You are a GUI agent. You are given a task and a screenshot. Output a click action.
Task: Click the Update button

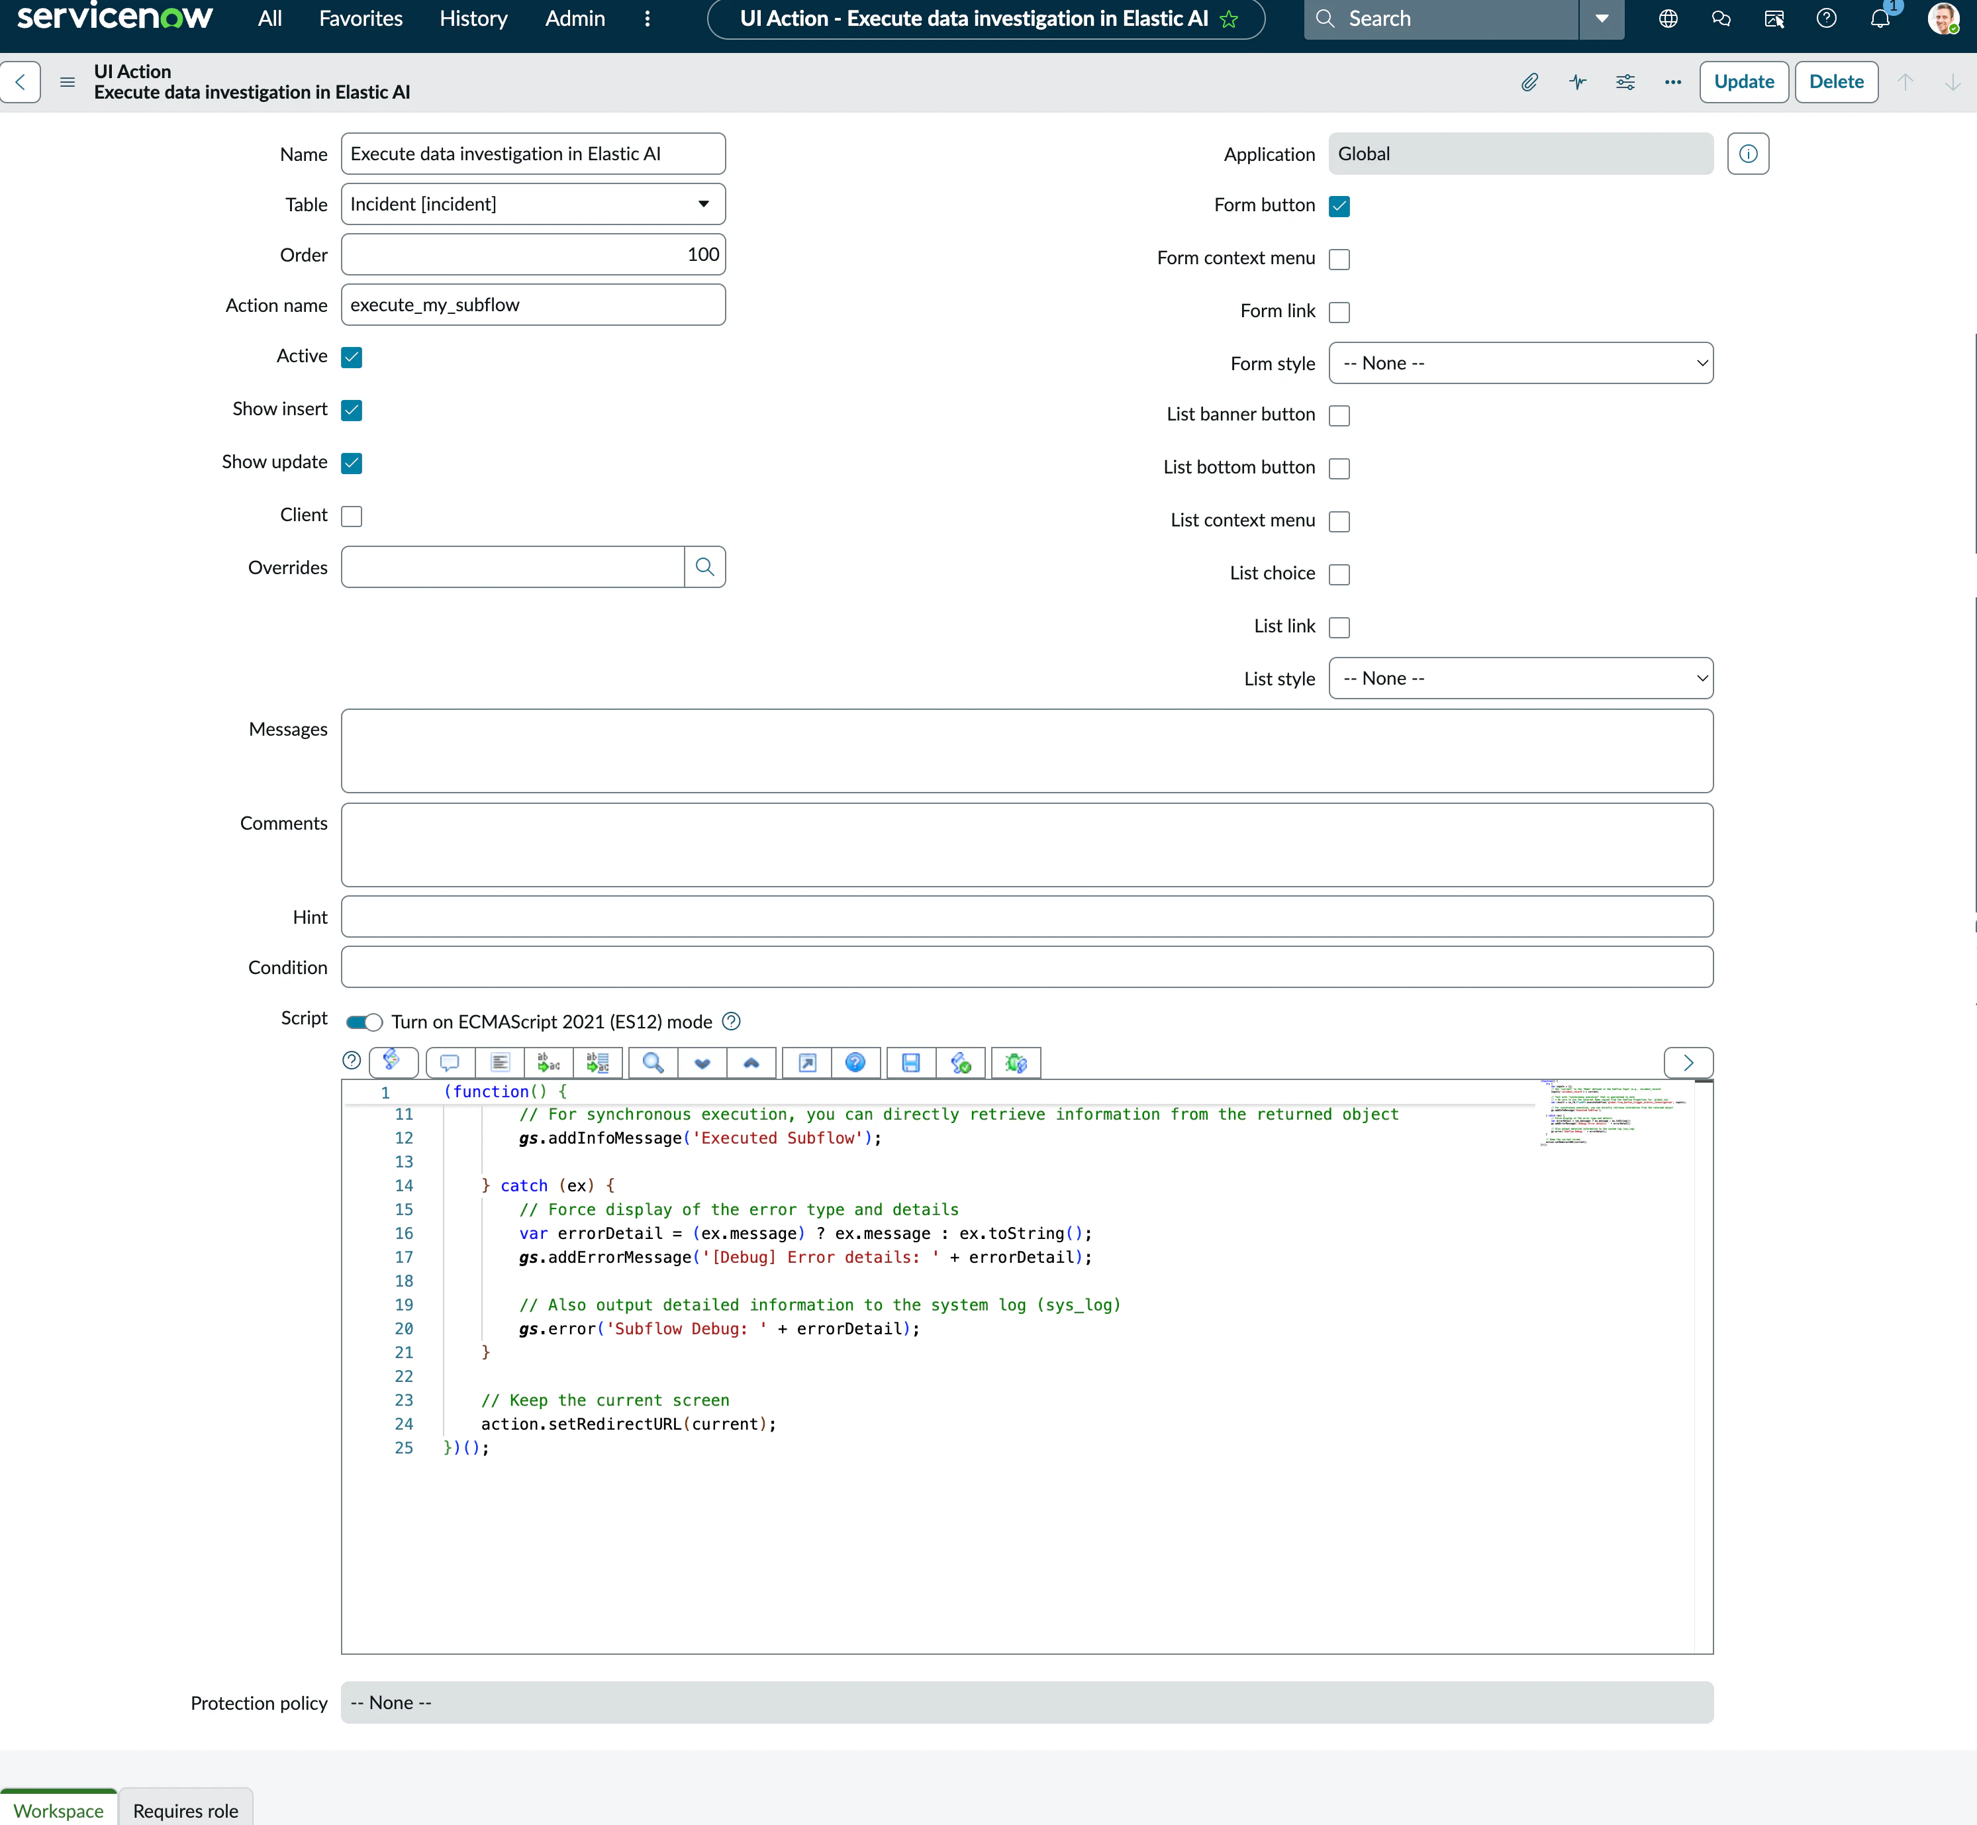tap(1743, 82)
